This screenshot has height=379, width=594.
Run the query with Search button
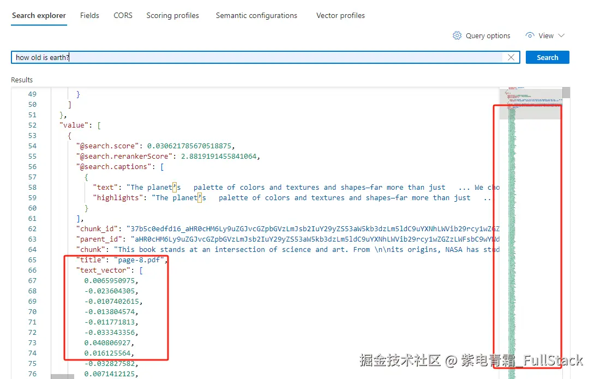tap(548, 58)
